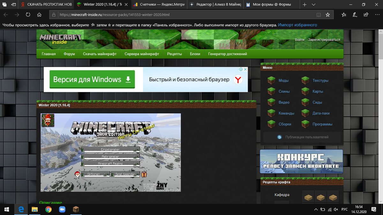383x215 pixels.
Task: Click Версия для Windows download button
Action: tap(92, 79)
